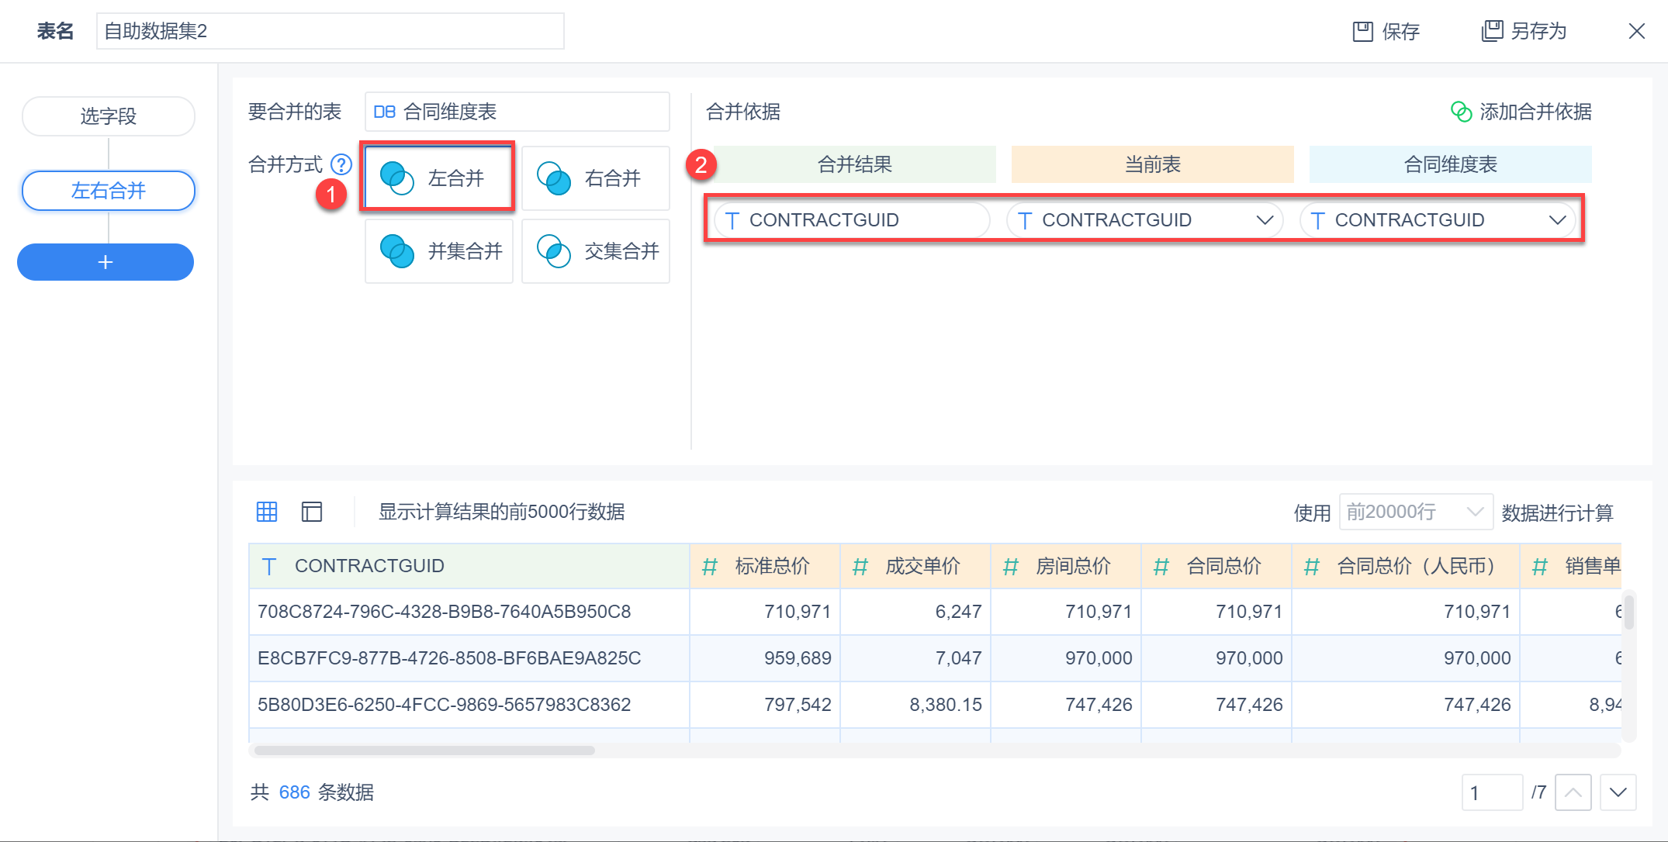Click the merge method help question icon
Screen dimensions: 1668x842
(x=341, y=164)
